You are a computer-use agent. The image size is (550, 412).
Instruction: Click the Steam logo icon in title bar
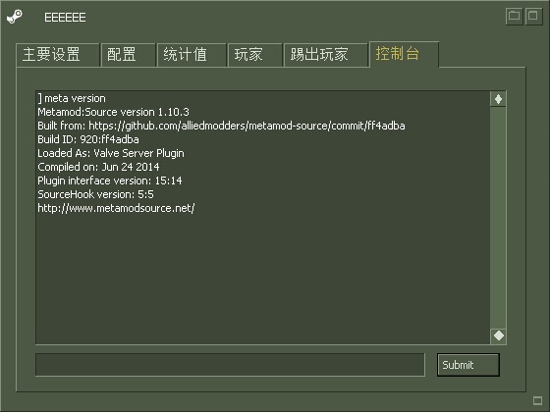click(x=15, y=17)
